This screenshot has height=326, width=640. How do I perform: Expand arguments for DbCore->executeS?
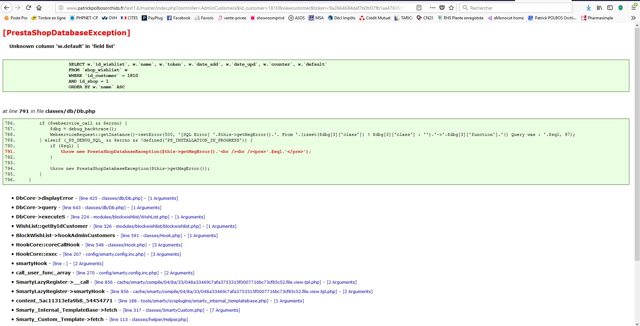tap(190, 217)
